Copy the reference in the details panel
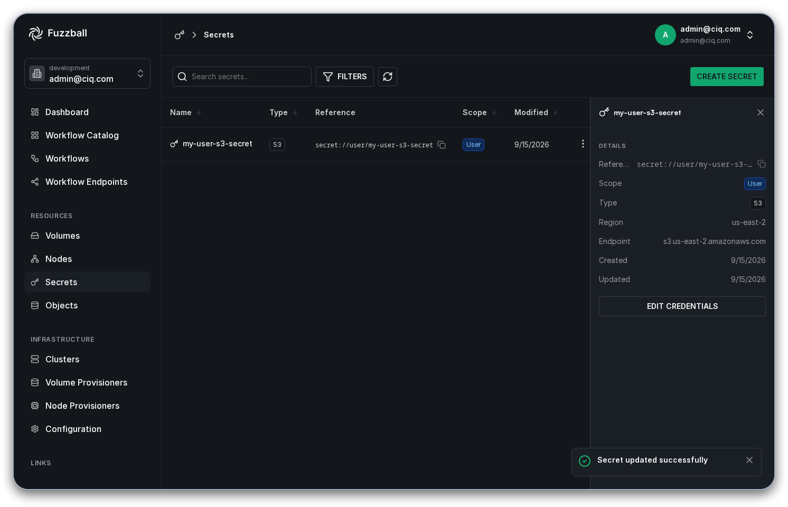The width and height of the screenshot is (788, 507). click(x=761, y=164)
